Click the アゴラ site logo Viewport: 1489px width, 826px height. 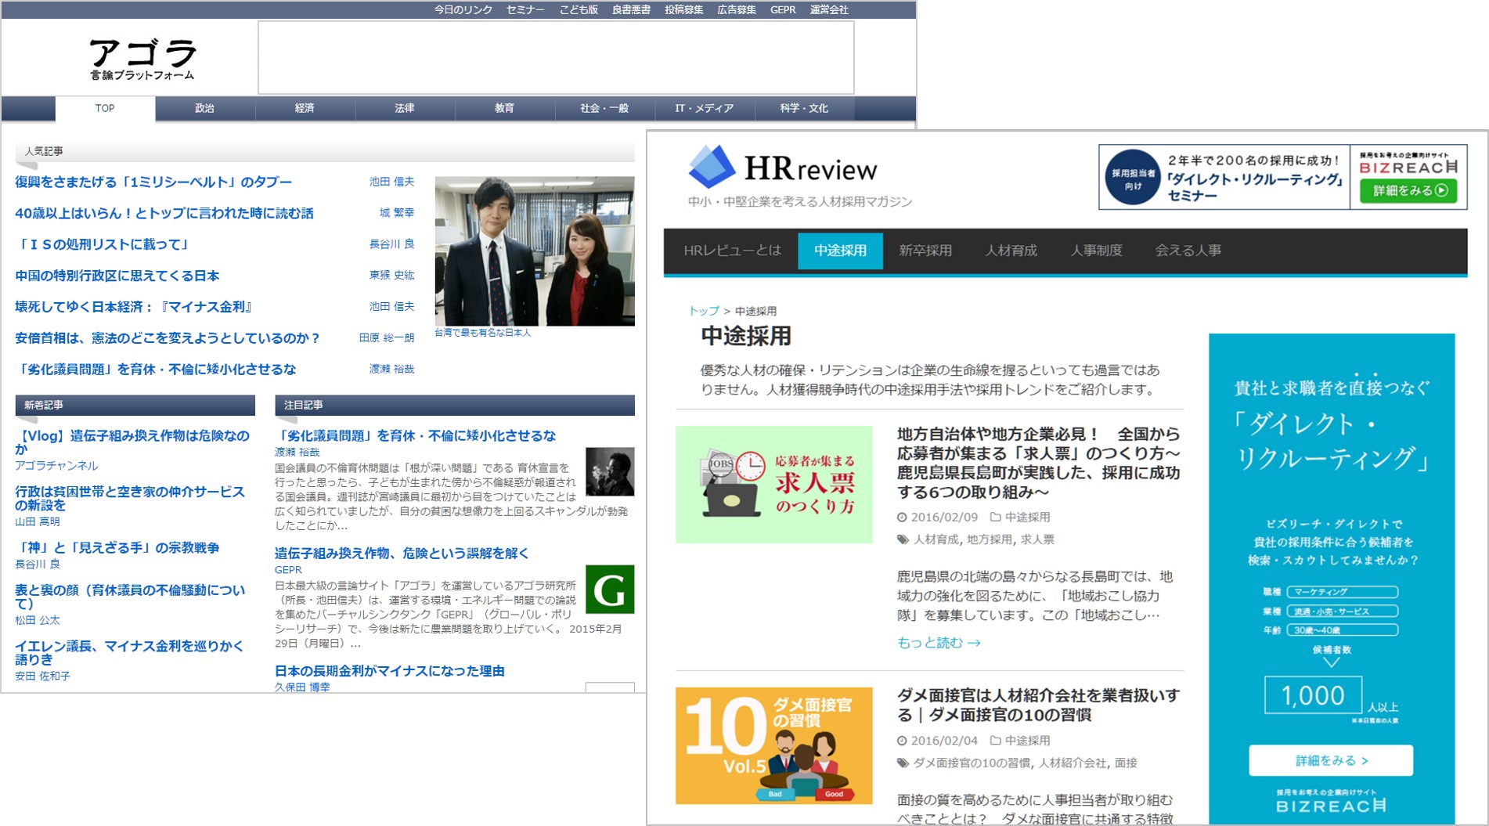tap(142, 59)
